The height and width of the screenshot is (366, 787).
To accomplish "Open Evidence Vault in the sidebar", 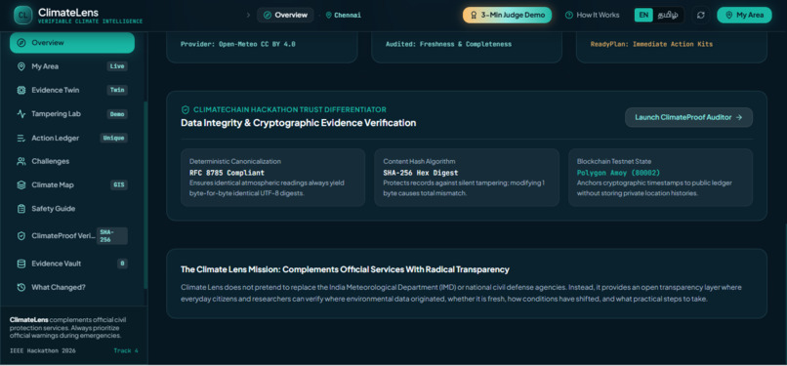I will (x=72, y=264).
